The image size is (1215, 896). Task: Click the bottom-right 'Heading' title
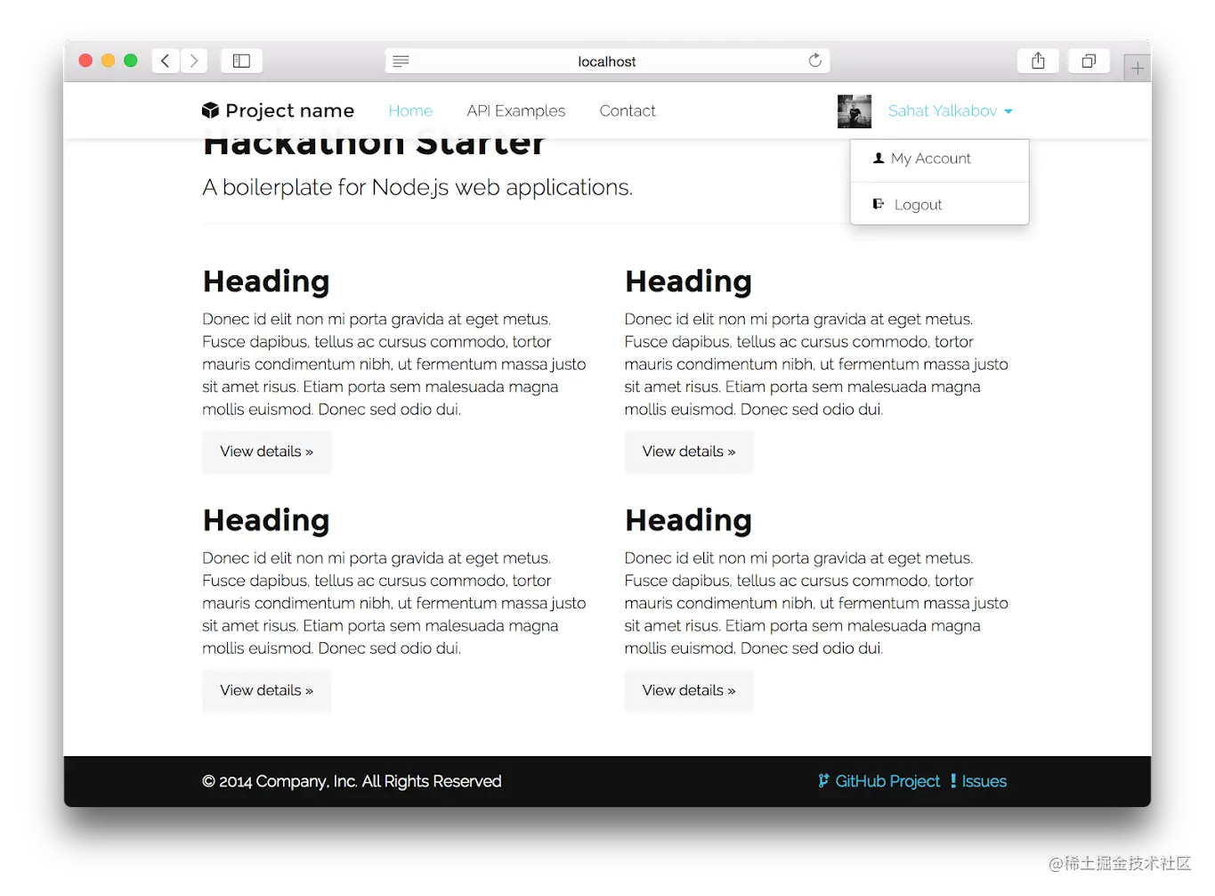(x=688, y=520)
